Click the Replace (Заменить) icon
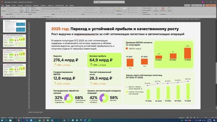This screenshot has width=217, height=122. coord(142,10)
